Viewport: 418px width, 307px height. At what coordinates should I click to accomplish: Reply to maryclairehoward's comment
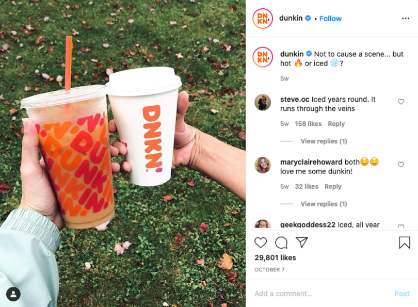333,187
